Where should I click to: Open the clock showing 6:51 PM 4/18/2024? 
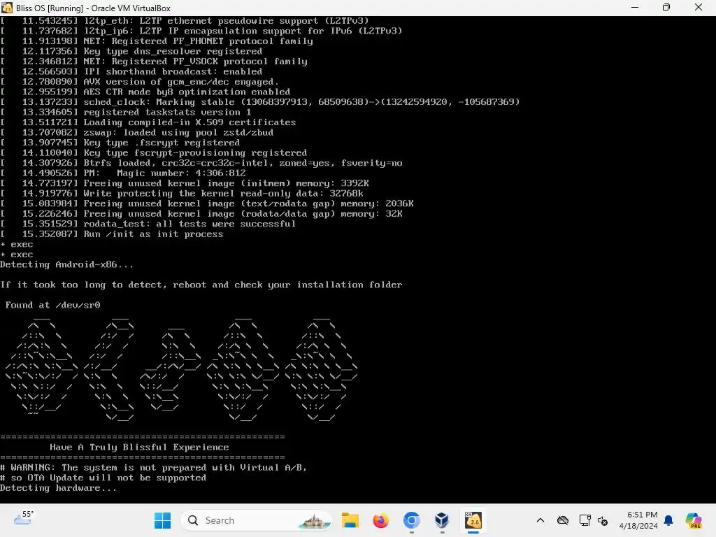[x=638, y=520]
